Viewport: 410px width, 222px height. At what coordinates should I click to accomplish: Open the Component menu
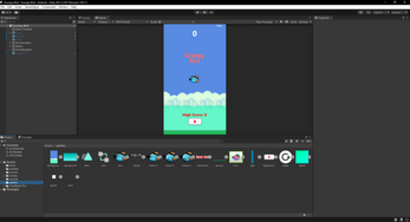(x=49, y=7)
